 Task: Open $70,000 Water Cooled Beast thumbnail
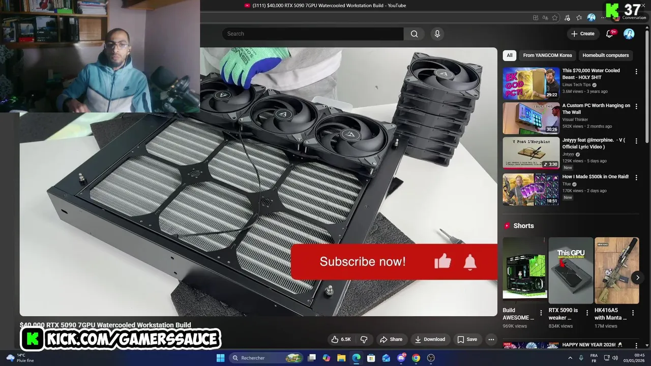click(x=531, y=83)
